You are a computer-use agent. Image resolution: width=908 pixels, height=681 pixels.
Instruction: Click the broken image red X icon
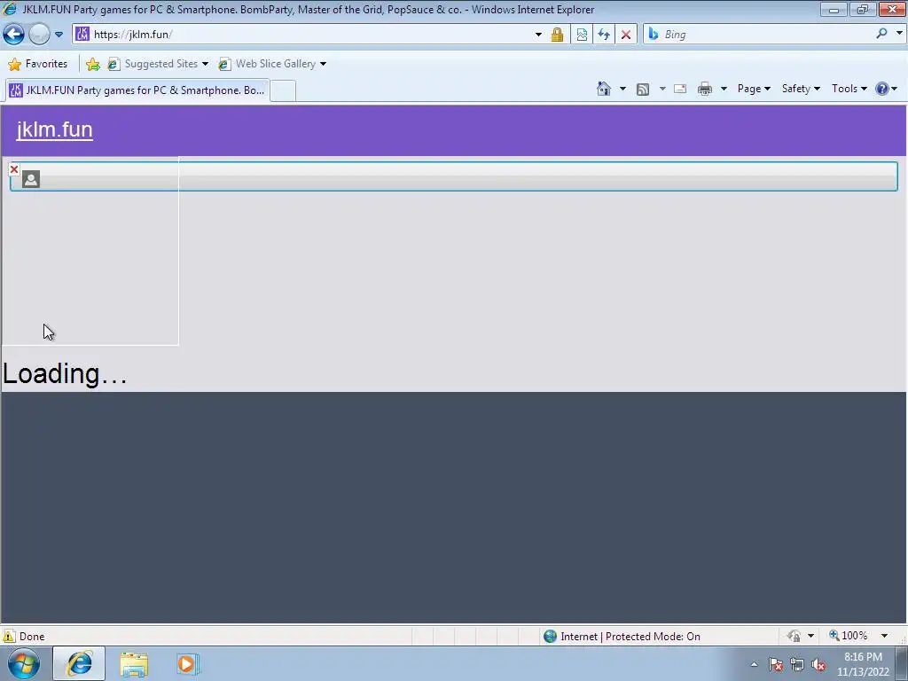click(14, 169)
